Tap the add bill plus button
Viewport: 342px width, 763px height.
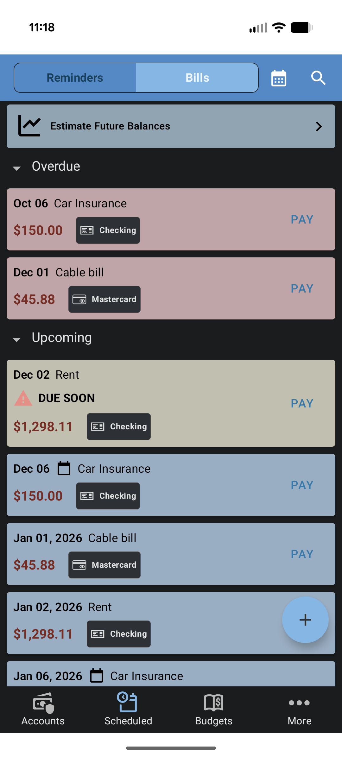coord(305,620)
